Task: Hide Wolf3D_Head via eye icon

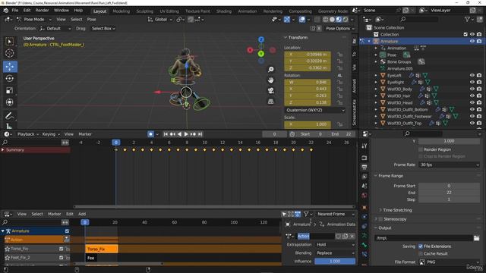Action: tap(472, 102)
